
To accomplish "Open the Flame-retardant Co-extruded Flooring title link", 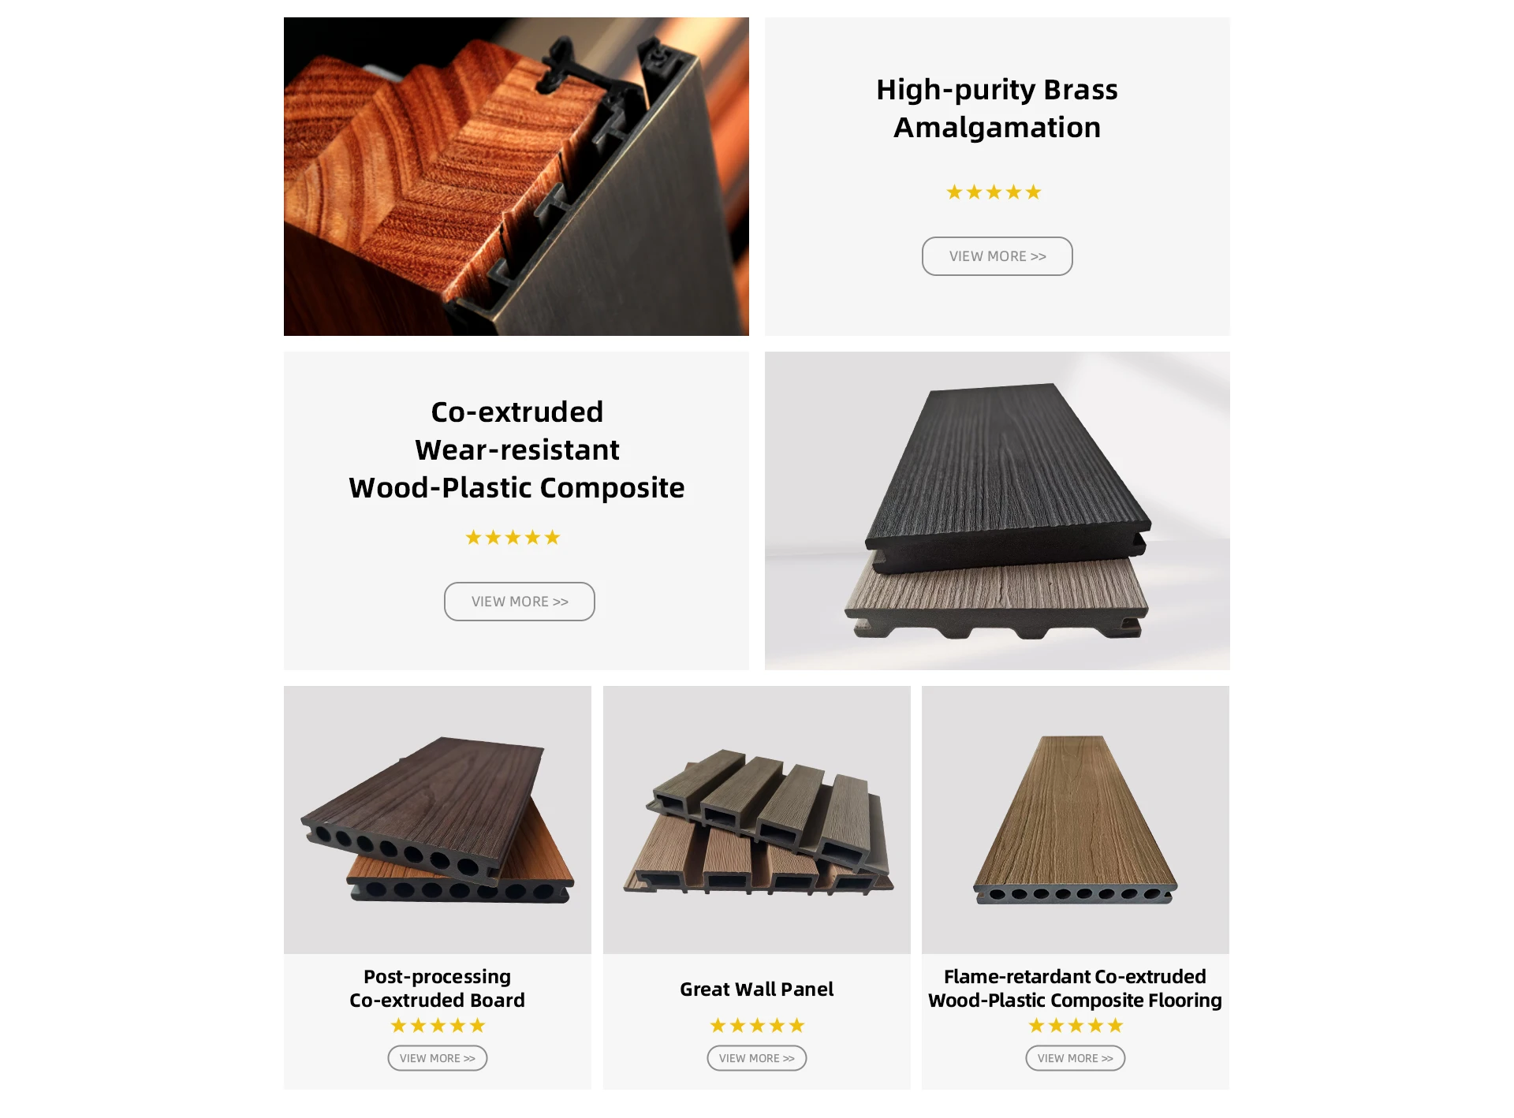I will click(x=1075, y=988).
